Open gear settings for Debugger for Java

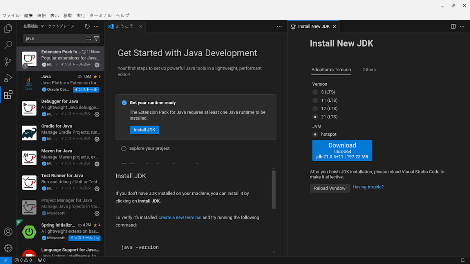97,115
